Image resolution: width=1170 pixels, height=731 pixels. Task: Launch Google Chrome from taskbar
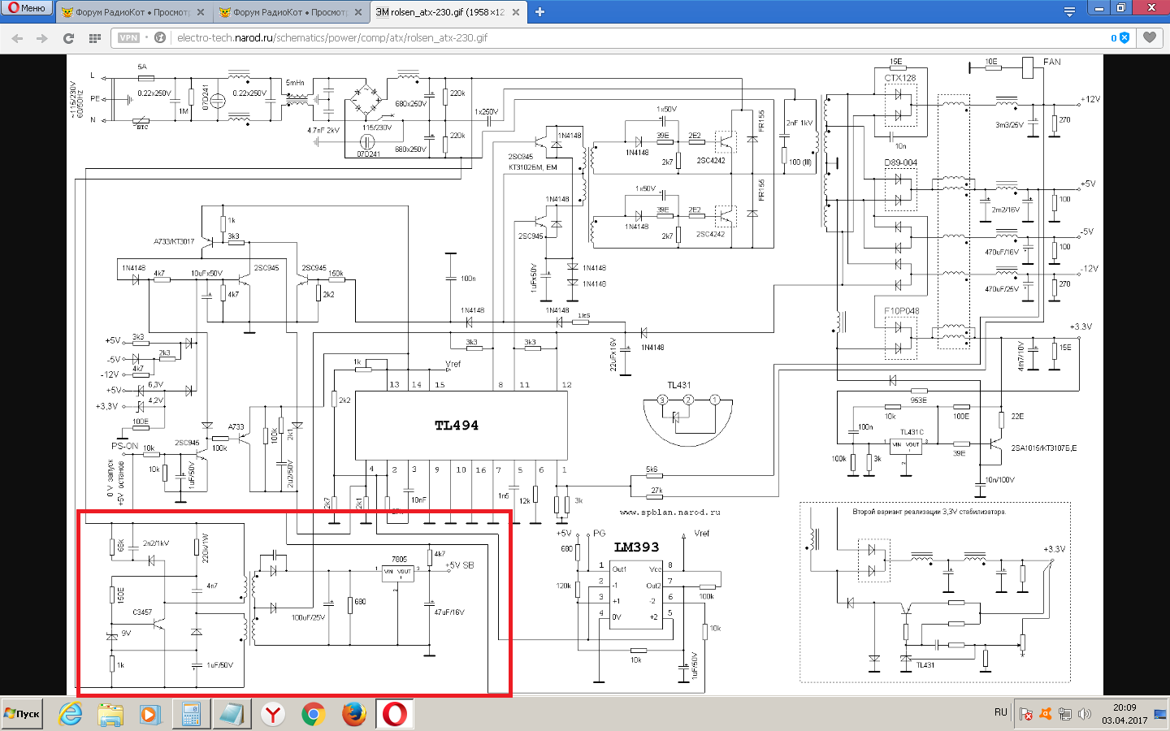coord(313,714)
